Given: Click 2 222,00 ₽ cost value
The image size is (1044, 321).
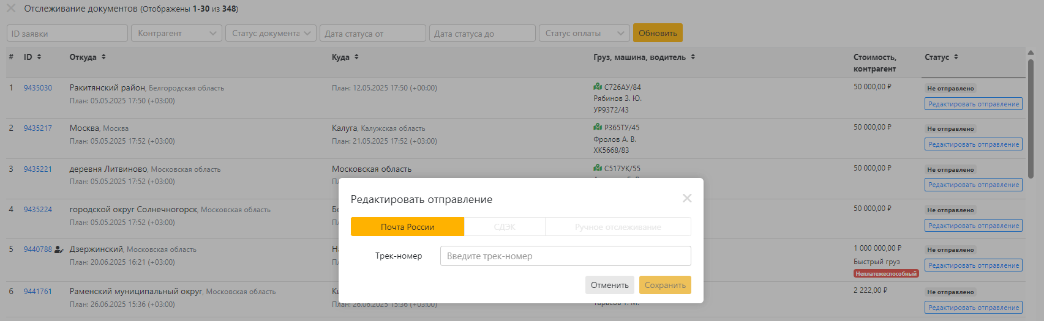Looking at the screenshot, I should (870, 290).
